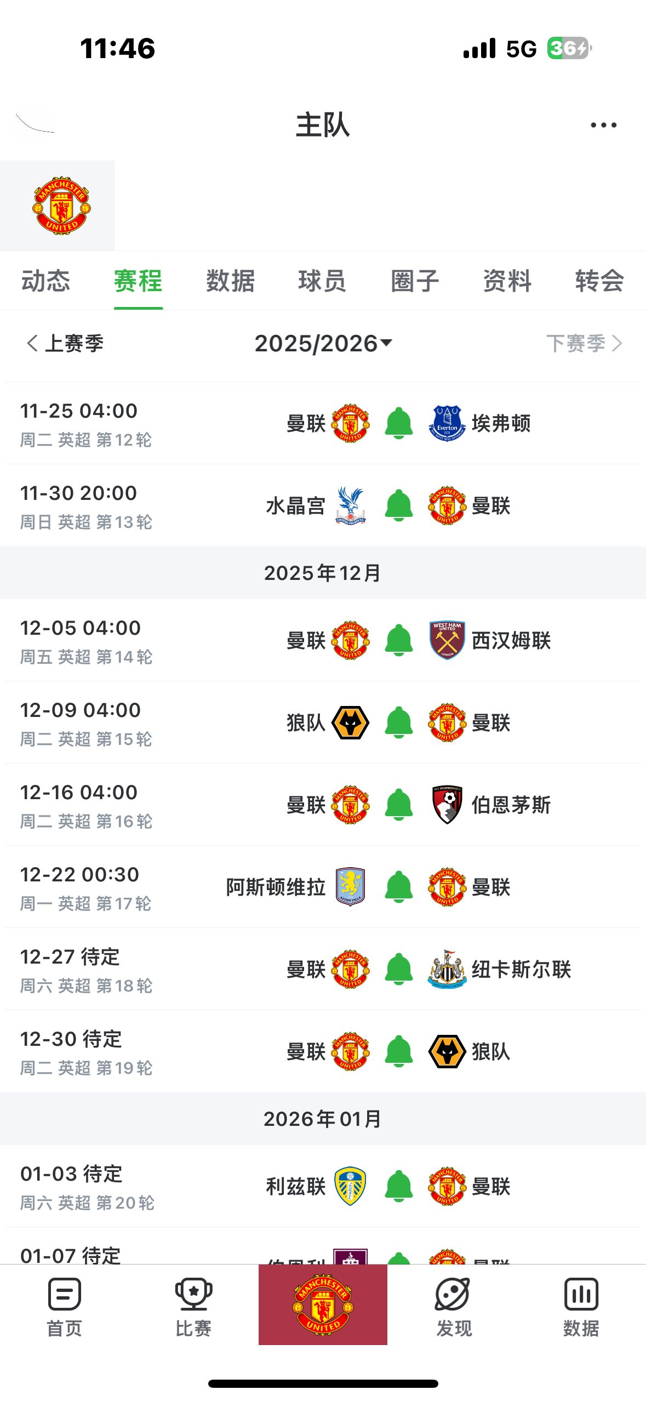646x1401 pixels.
Task: Toggle reminder bell for 水晶宫 vs 曼联
Action: click(x=399, y=505)
